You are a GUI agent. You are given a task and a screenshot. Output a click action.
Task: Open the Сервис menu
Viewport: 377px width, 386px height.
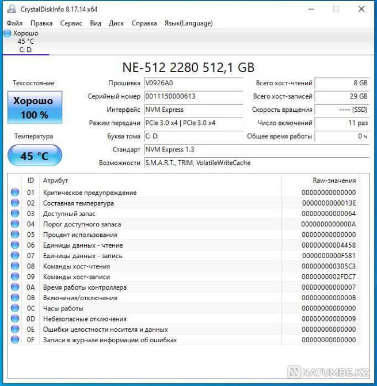tap(71, 23)
